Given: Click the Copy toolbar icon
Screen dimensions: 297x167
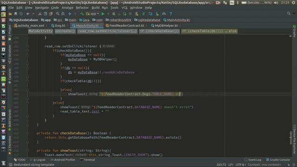Looking at the screenshot, I should (x=45, y=14).
